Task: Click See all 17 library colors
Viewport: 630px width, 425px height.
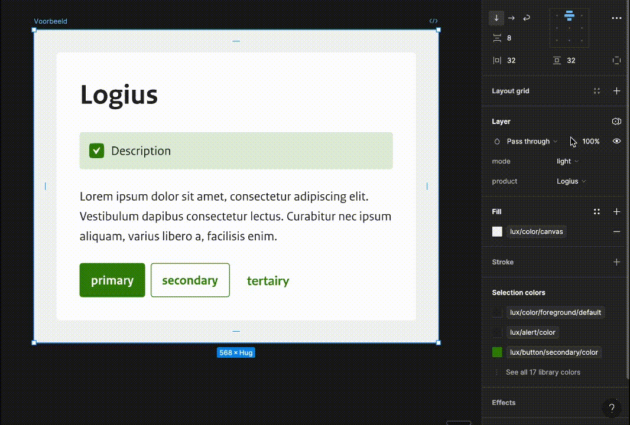Action: 543,372
